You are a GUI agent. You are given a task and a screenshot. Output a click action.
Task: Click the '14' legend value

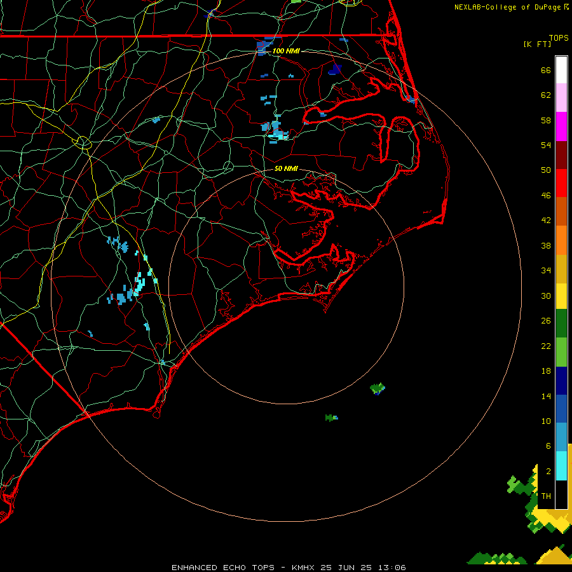[546, 396]
